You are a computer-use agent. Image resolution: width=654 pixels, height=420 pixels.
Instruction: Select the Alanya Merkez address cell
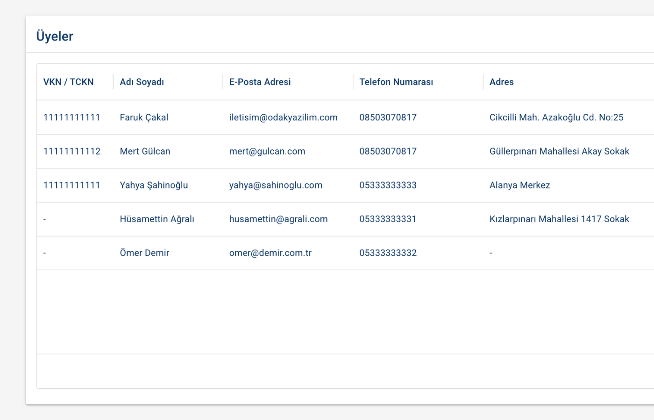click(x=519, y=185)
